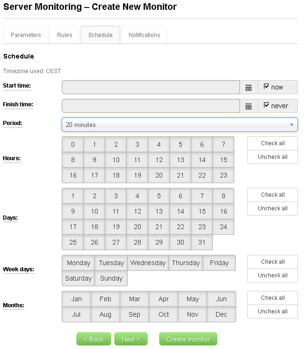Go back using the Back button
Viewport: 304px width, 349px height.
pyautogui.click(x=94, y=339)
